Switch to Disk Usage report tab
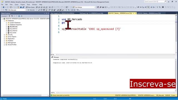The height and width of the screenshot is (100, 178). pos(62,13)
